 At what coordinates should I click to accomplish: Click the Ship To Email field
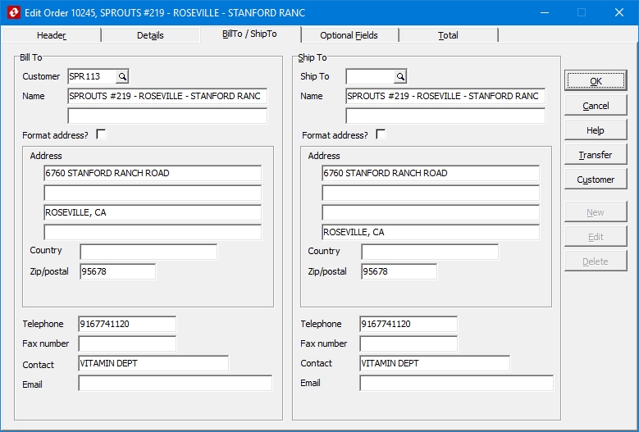click(x=456, y=383)
